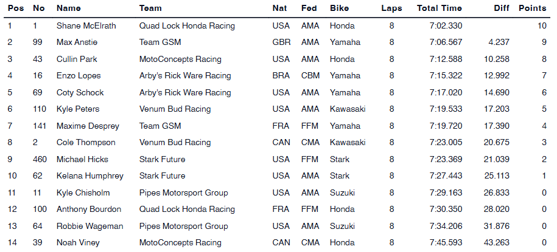Click the Name column header
557x252 pixels.
click(68, 9)
